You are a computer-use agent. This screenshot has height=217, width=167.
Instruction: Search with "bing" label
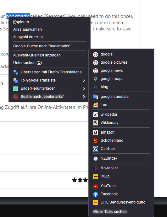click(x=104, y=87)
